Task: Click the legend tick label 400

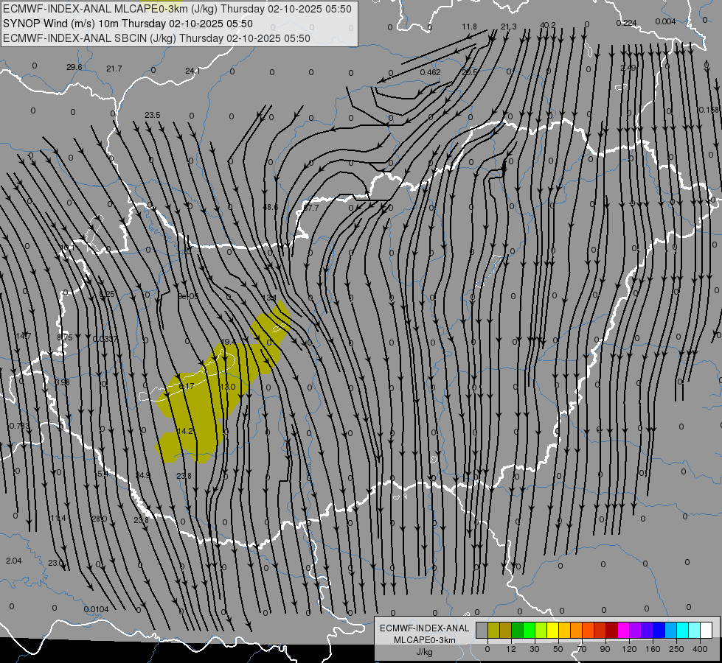Action: [700, 649]
